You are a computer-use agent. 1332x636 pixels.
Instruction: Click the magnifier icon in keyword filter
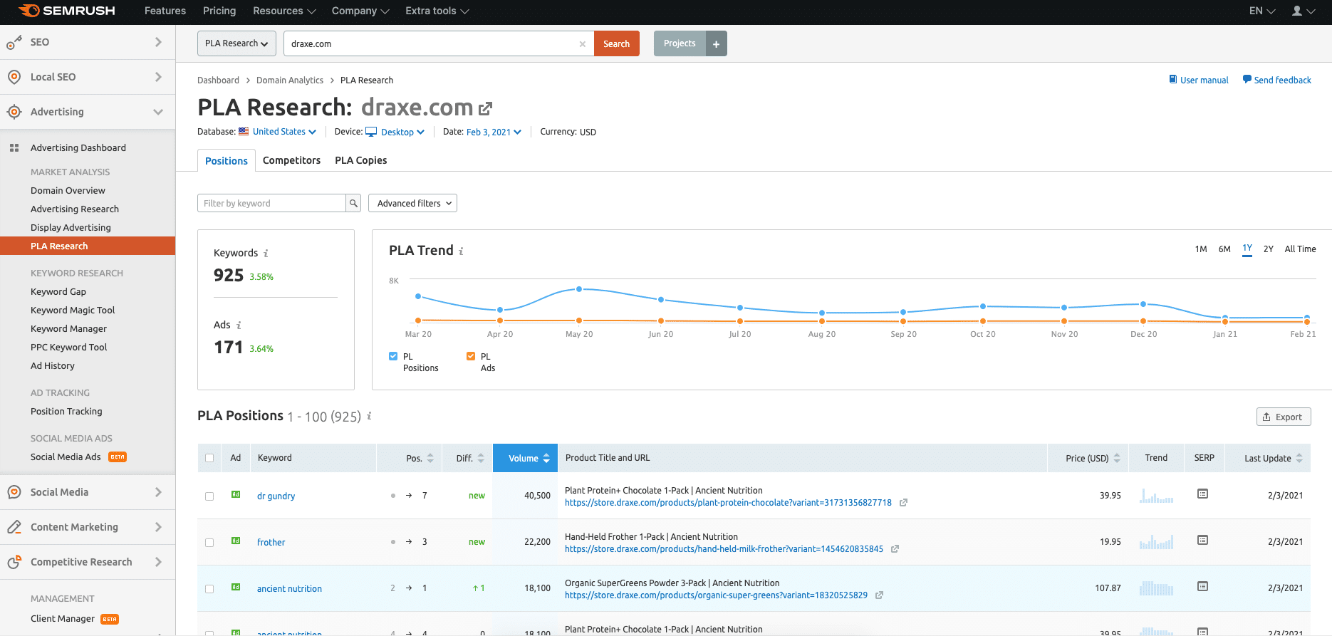(x=353, y=203)
